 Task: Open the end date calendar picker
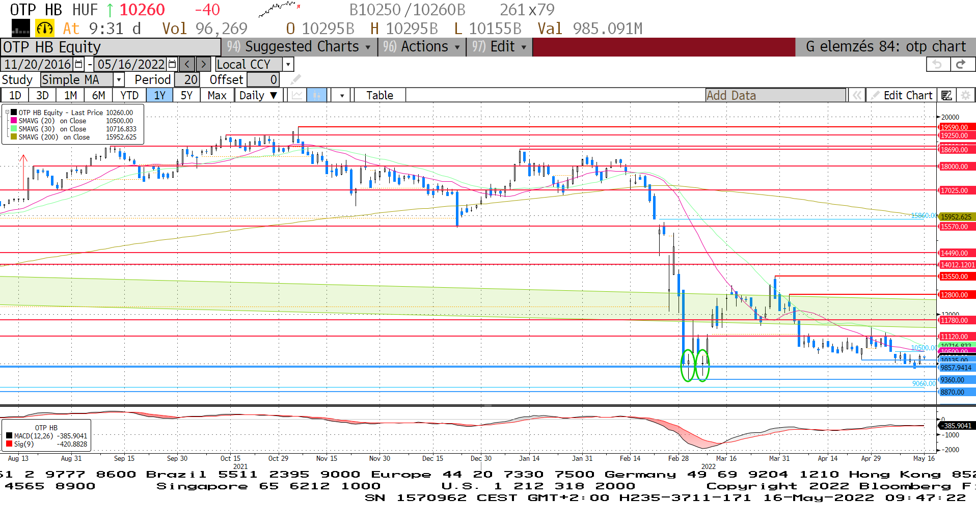pyautogui.click(x=172, y=64)
